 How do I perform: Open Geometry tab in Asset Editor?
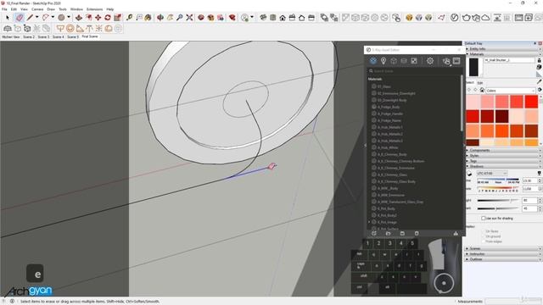(394, 61)
